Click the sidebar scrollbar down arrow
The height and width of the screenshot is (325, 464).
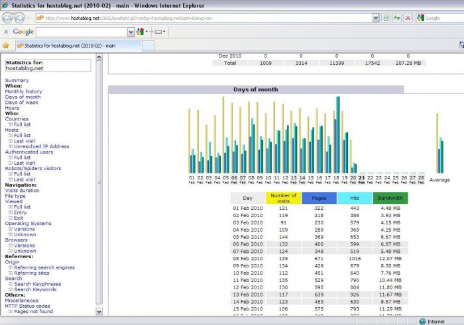point(99,311)
